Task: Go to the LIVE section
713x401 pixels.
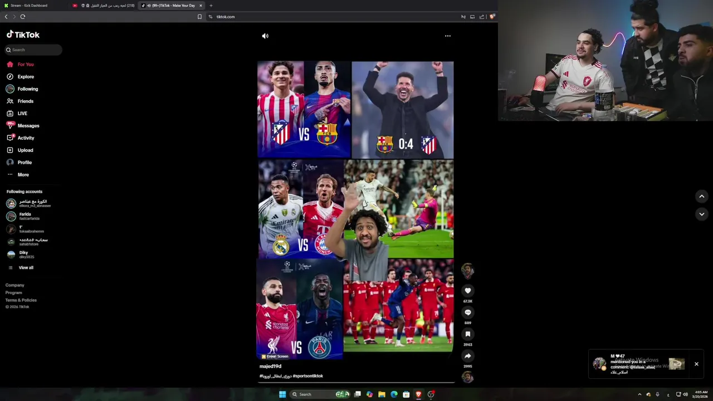Action: 17,114
